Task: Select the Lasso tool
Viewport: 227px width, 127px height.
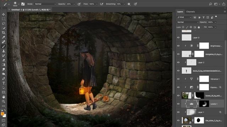Action: [x=4, y=24]
